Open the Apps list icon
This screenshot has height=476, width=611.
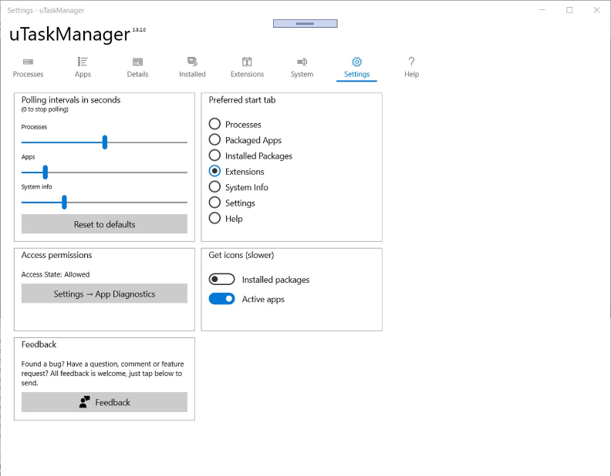pyautogui.click(x=83, y=62)
